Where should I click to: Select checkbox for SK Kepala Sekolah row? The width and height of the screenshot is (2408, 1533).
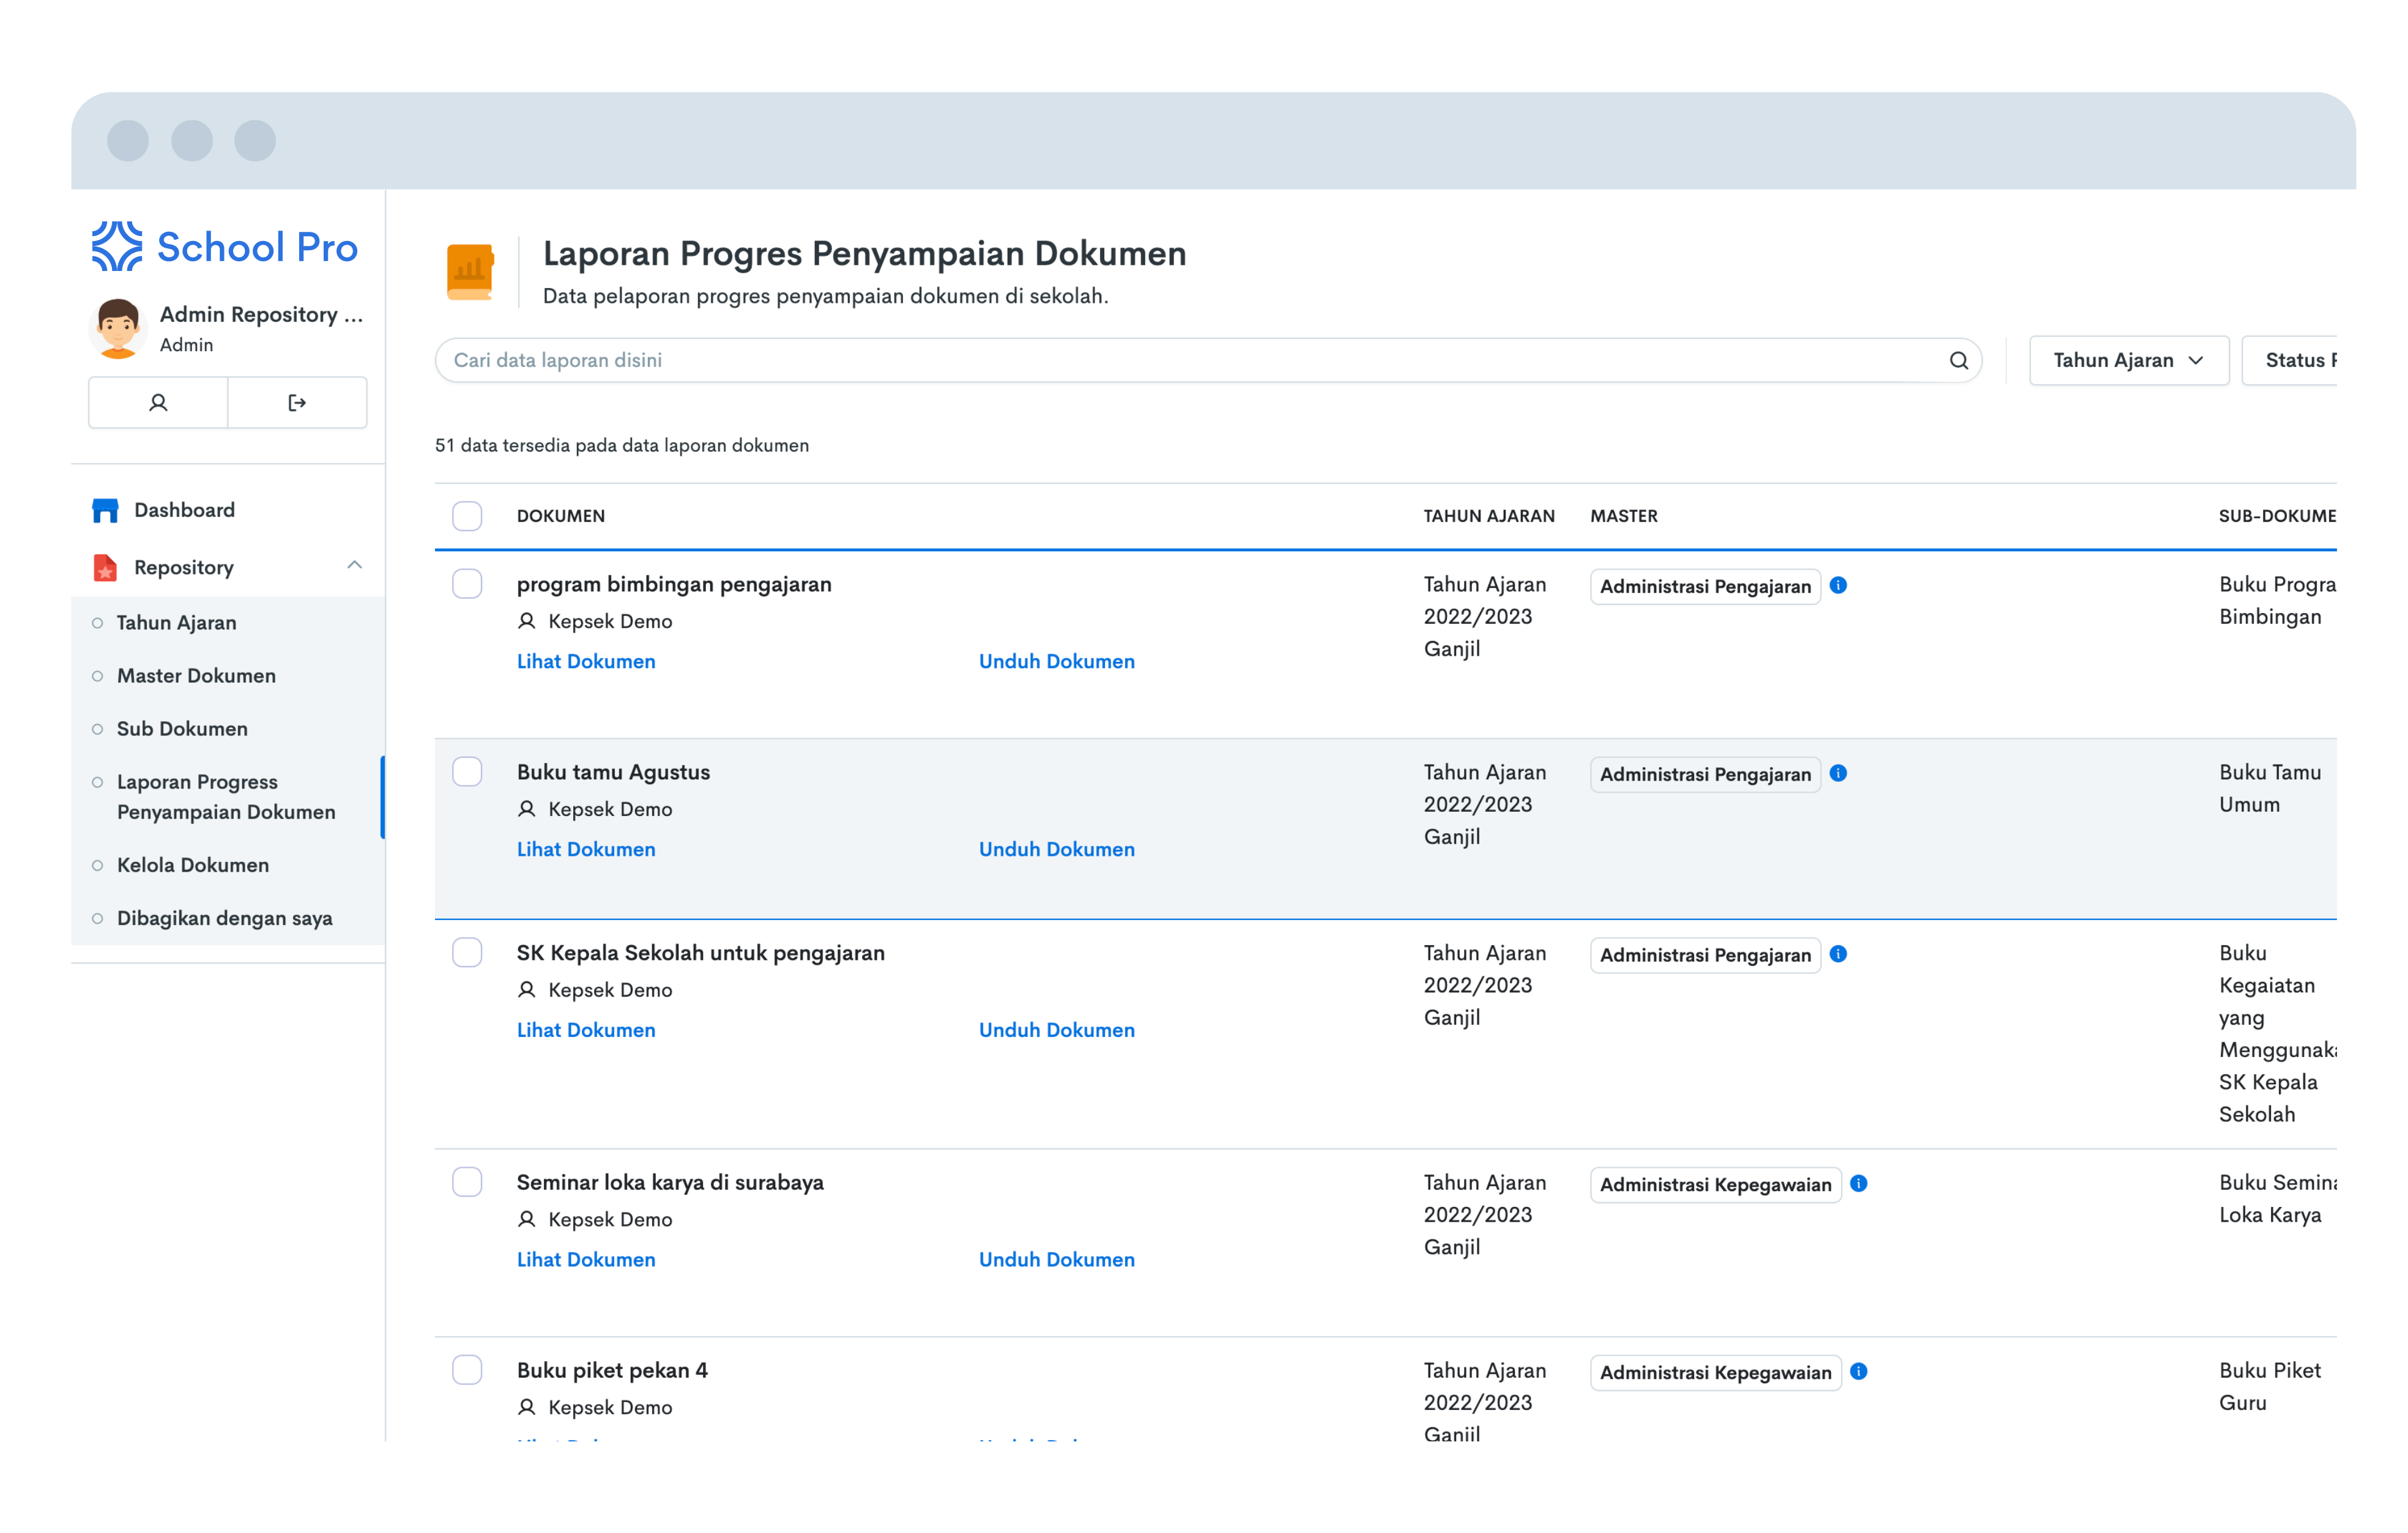click(467, 953)
